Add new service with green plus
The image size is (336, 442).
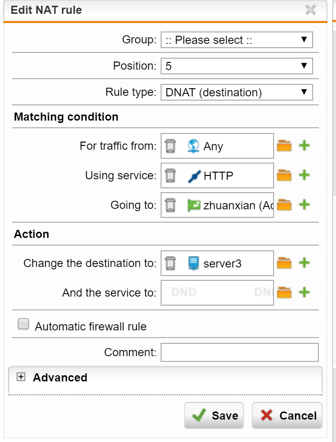point(305,175)
